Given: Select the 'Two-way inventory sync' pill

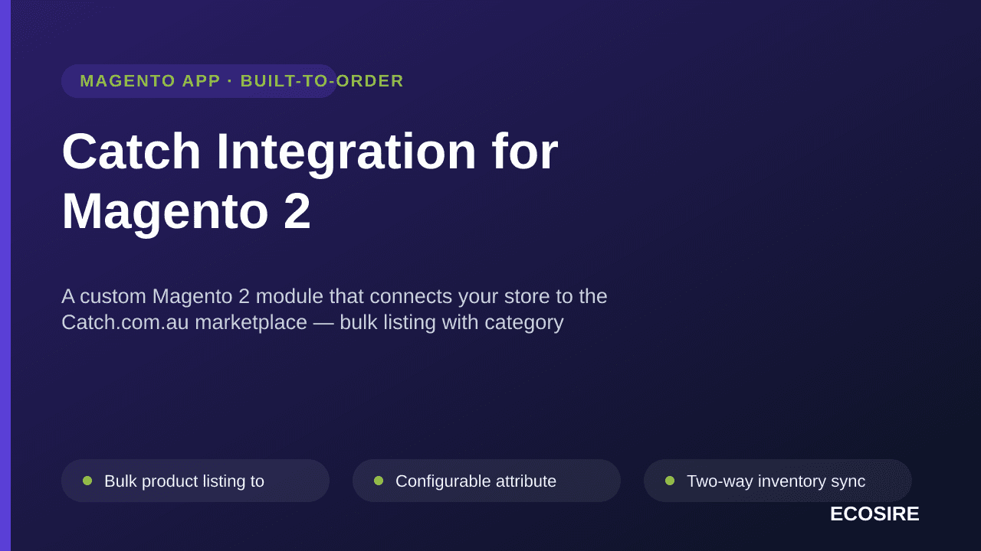Looking at the screenshot, I should click(778, 481).
